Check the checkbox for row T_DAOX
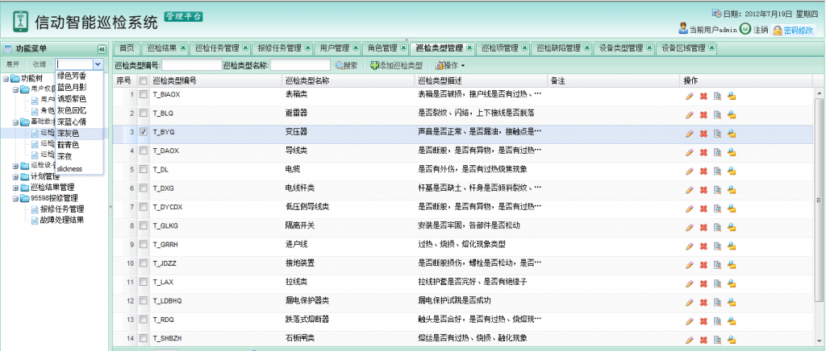 pyautogui.click(x=143, y=151)
